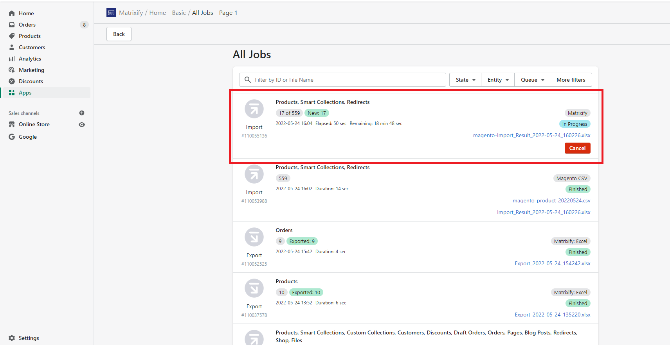Expand the State filter dropdown
The height and width of the screenshot is (345, 670).
465,80
